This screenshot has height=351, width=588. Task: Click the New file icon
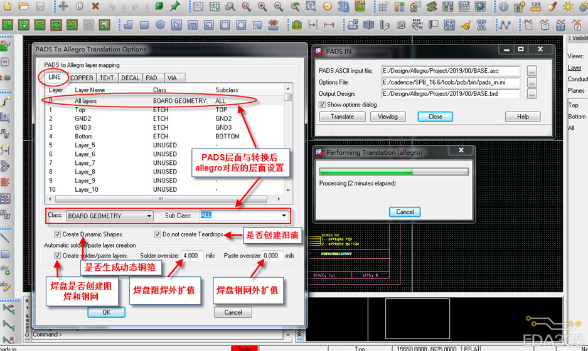[8, 6]
